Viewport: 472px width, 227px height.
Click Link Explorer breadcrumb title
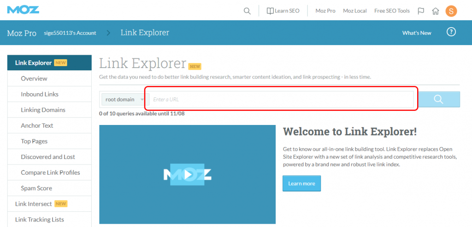(145, 33)
